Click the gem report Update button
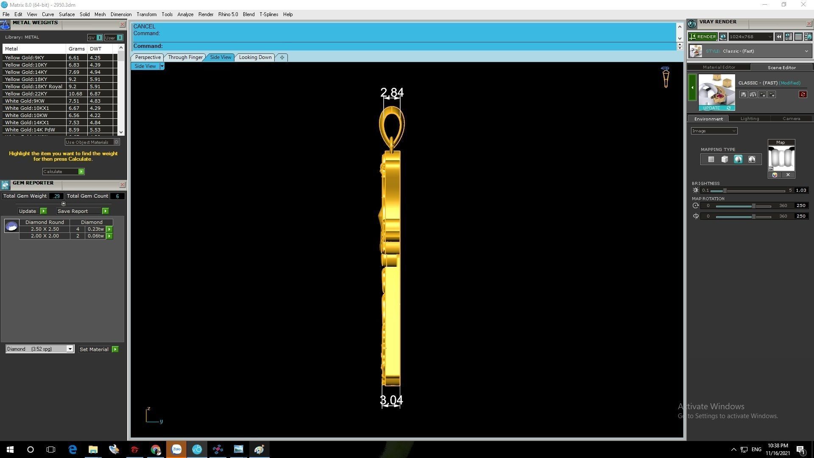The height and width of the screenshot is (458, 814). pos(32,211)
